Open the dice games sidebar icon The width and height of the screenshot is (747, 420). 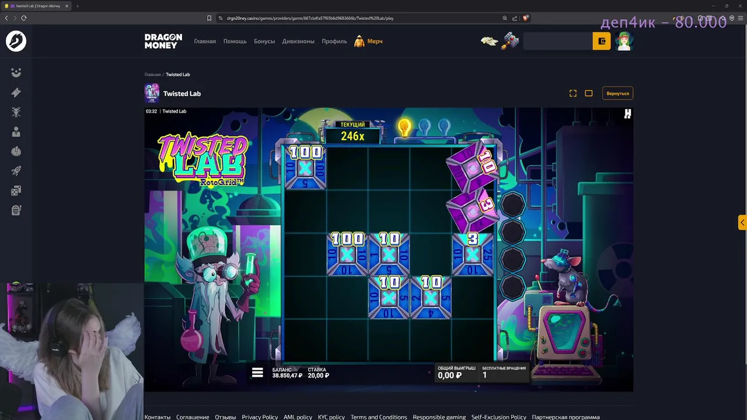[x=16, y=191]
